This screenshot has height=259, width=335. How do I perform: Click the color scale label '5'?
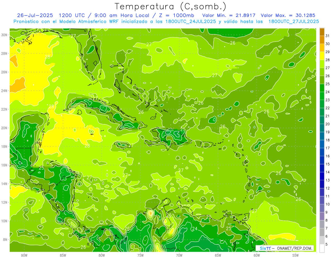pos(327,244)
